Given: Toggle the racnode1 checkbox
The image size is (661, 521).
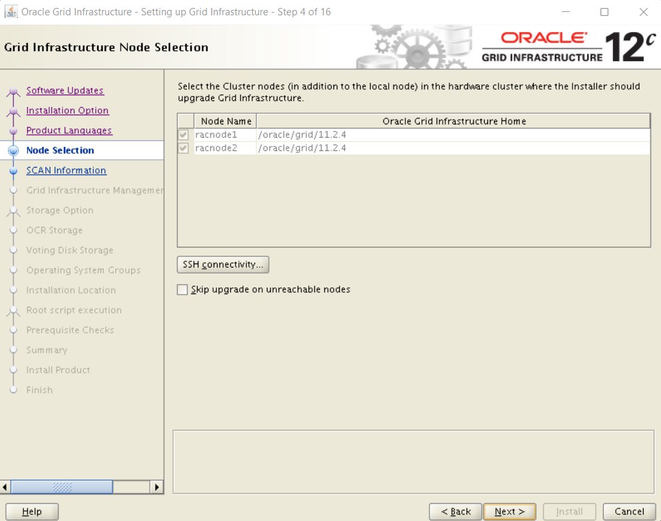Looking at the screenshot, I should coord(183,135).
